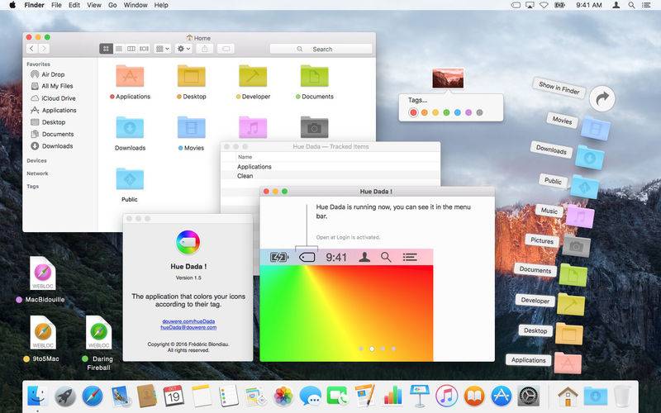661x413 pixels.
Task: Open the Daring Fireball webloc on desktop
Action: (98, 333)
